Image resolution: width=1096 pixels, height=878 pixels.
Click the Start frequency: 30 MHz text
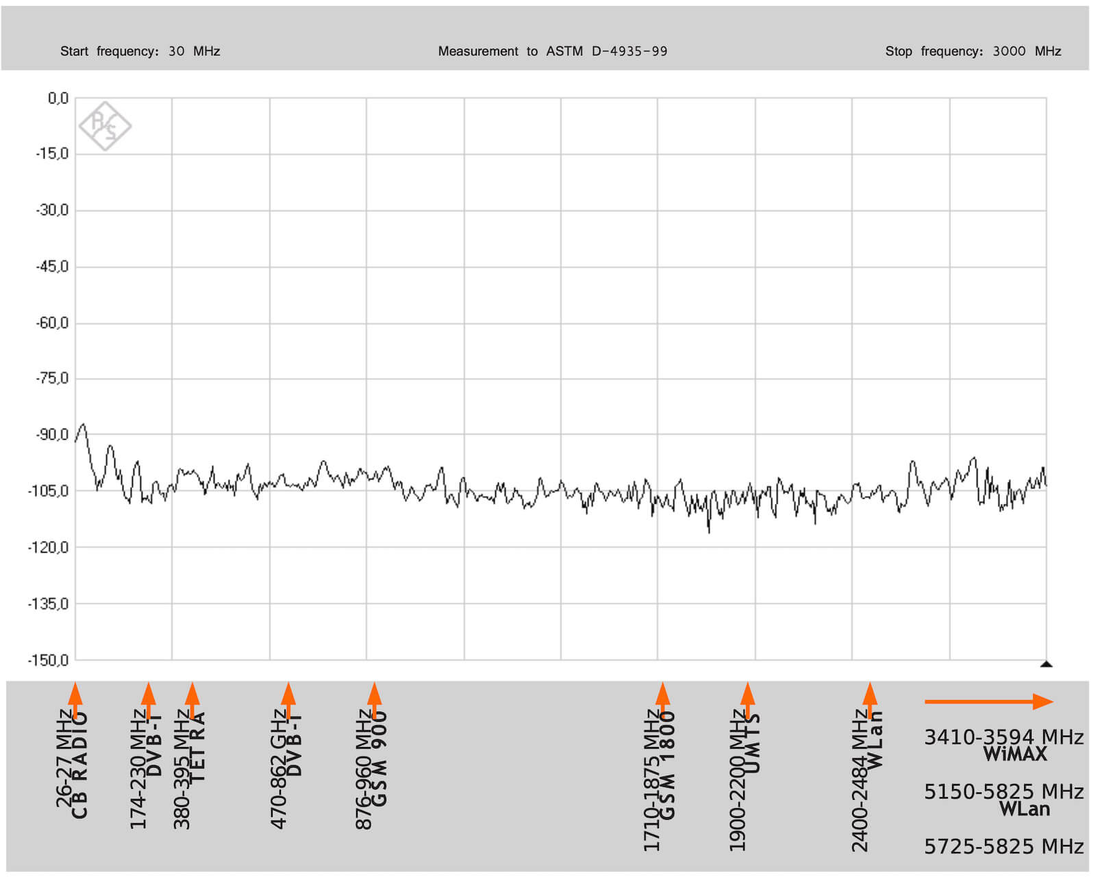point(140,51)
